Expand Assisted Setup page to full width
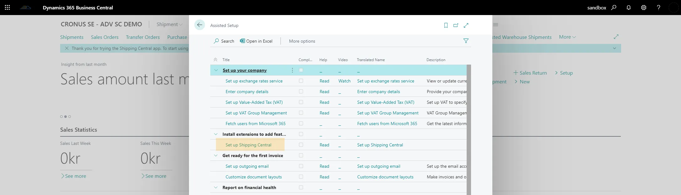This screenshot has width=681, height=195. 466,25
